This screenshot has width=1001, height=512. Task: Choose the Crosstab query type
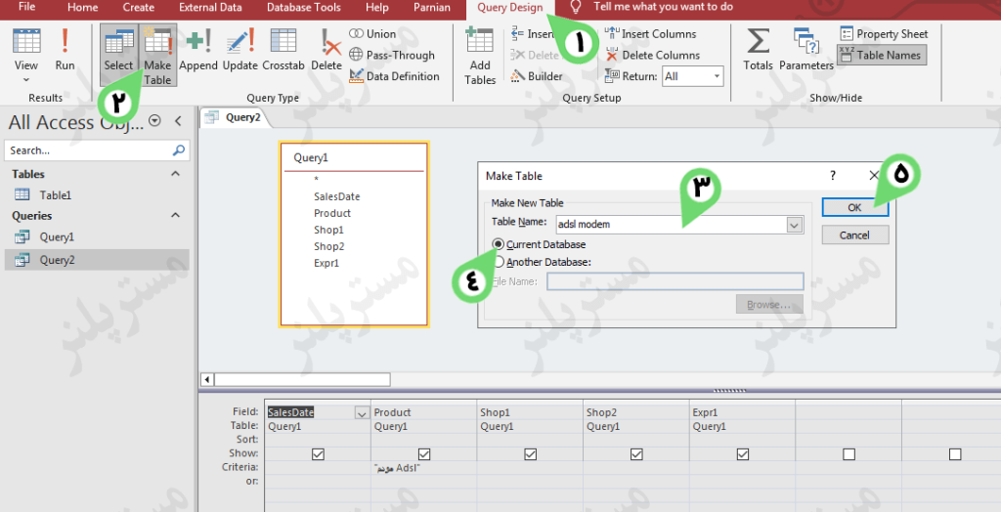coord(283,49)
